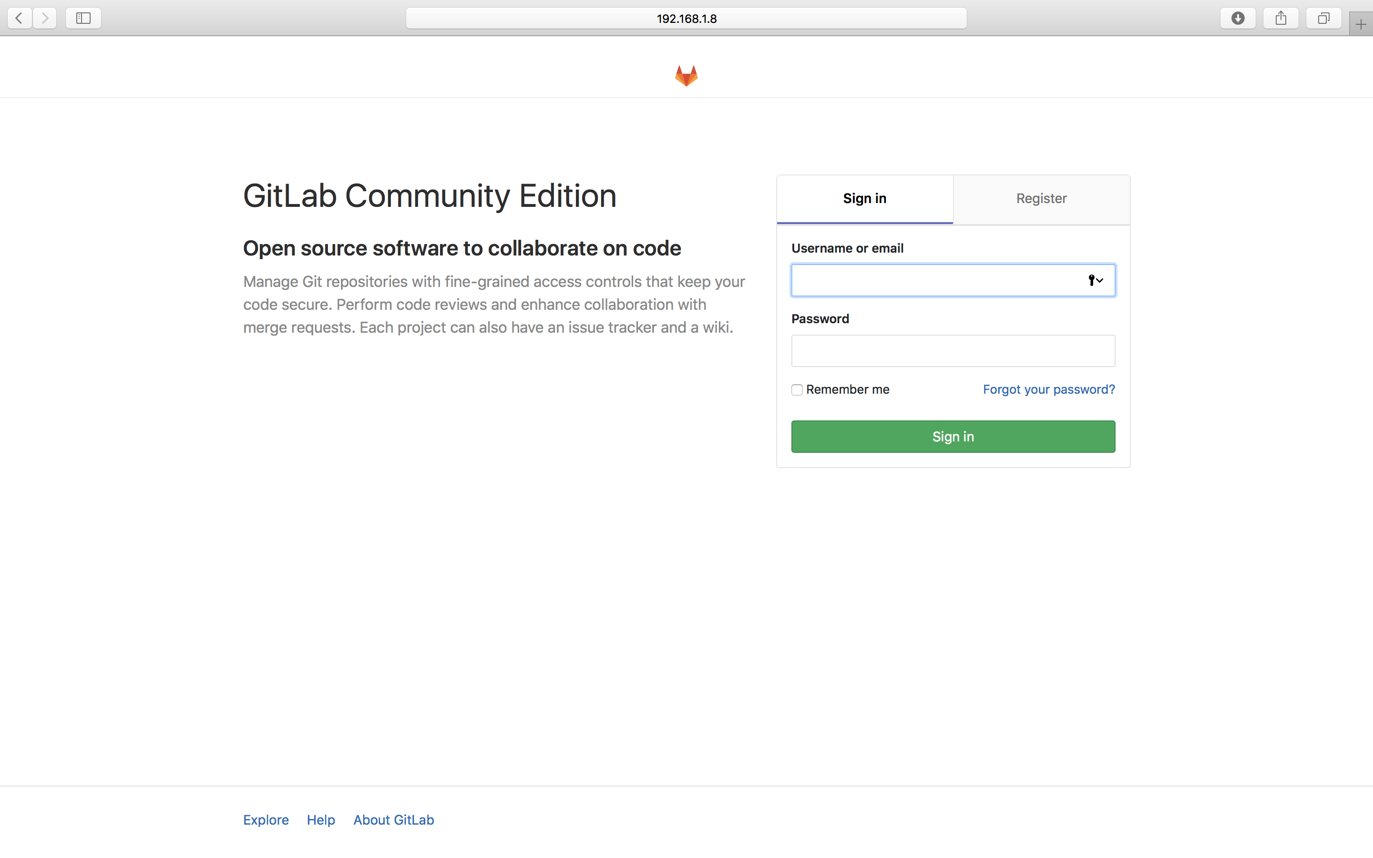This screenshot has height=858, width=1373.
Task: Click the forward navigation arrow
Action: [45, 18]
